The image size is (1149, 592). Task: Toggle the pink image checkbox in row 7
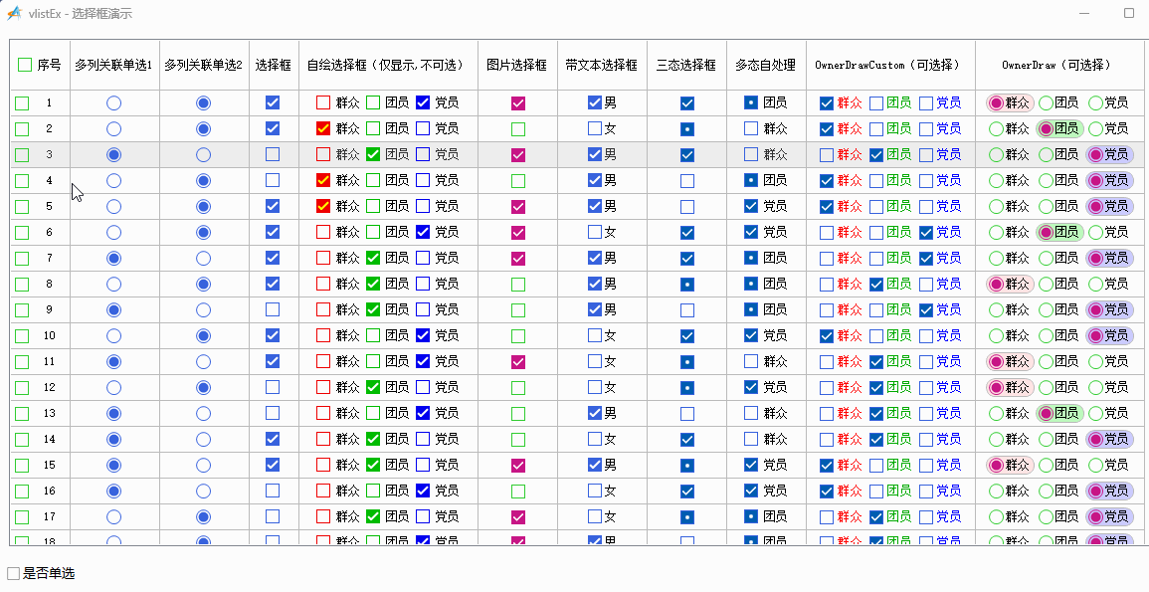(x=517, y=258)
